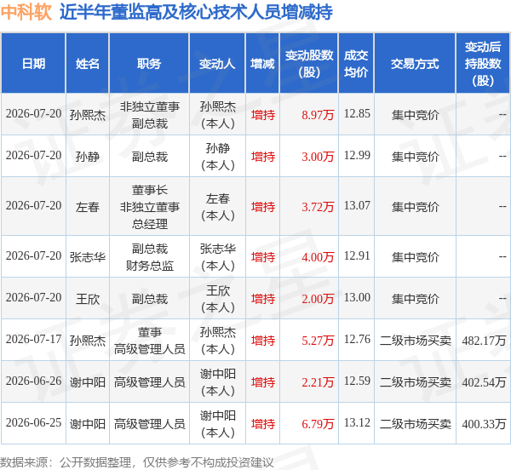The image size is (511, 470).
Task: Select the 2026-07-17 date cell
Action: point(33,340)
